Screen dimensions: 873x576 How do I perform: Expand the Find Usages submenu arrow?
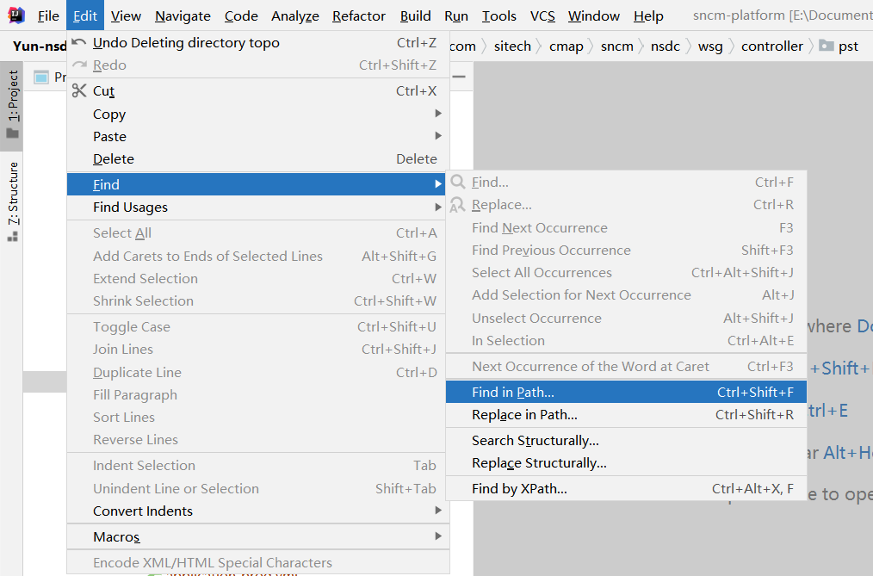(438, 207)
